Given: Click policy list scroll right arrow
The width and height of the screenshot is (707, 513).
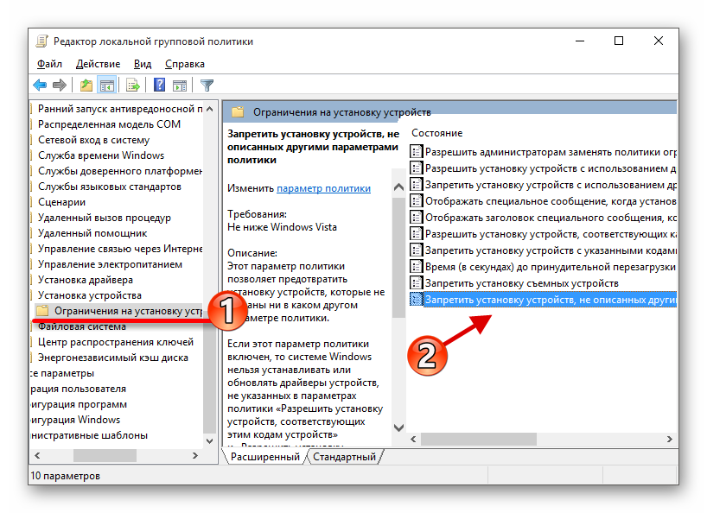Looking at the screenshot, I should [670, 439].
